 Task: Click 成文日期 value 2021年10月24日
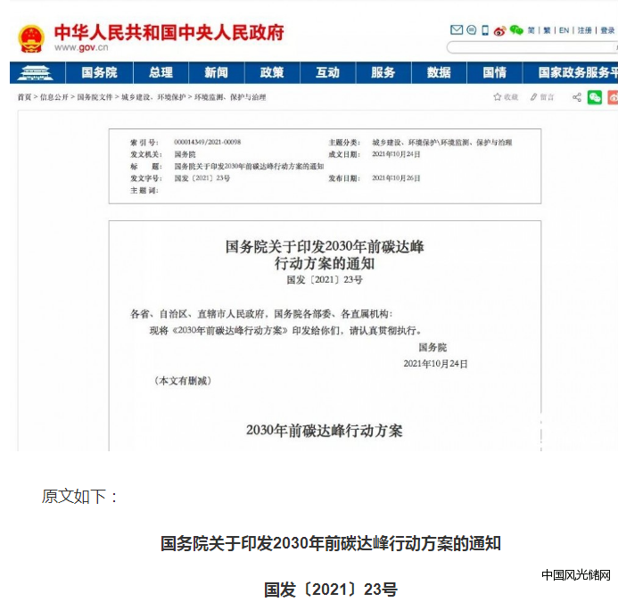pos(396,154)
